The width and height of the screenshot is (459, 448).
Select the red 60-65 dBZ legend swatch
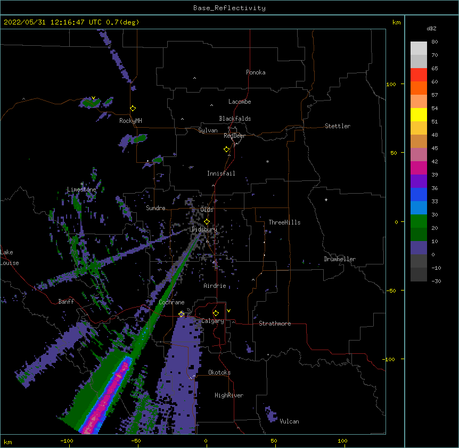tap(419, 75)
